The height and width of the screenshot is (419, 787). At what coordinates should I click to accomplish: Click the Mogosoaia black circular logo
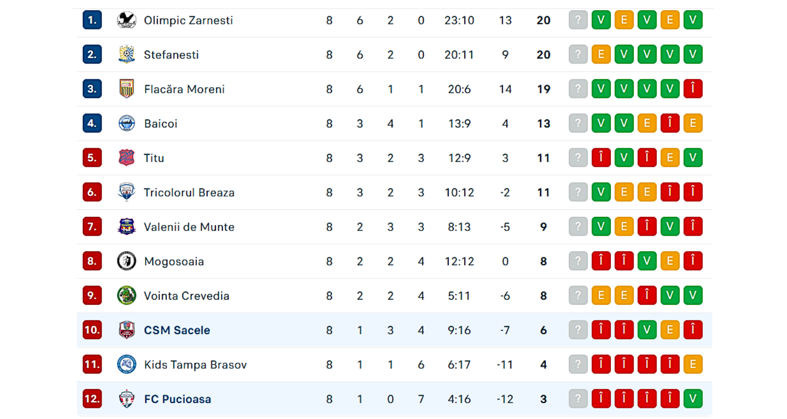click(126, 261)
